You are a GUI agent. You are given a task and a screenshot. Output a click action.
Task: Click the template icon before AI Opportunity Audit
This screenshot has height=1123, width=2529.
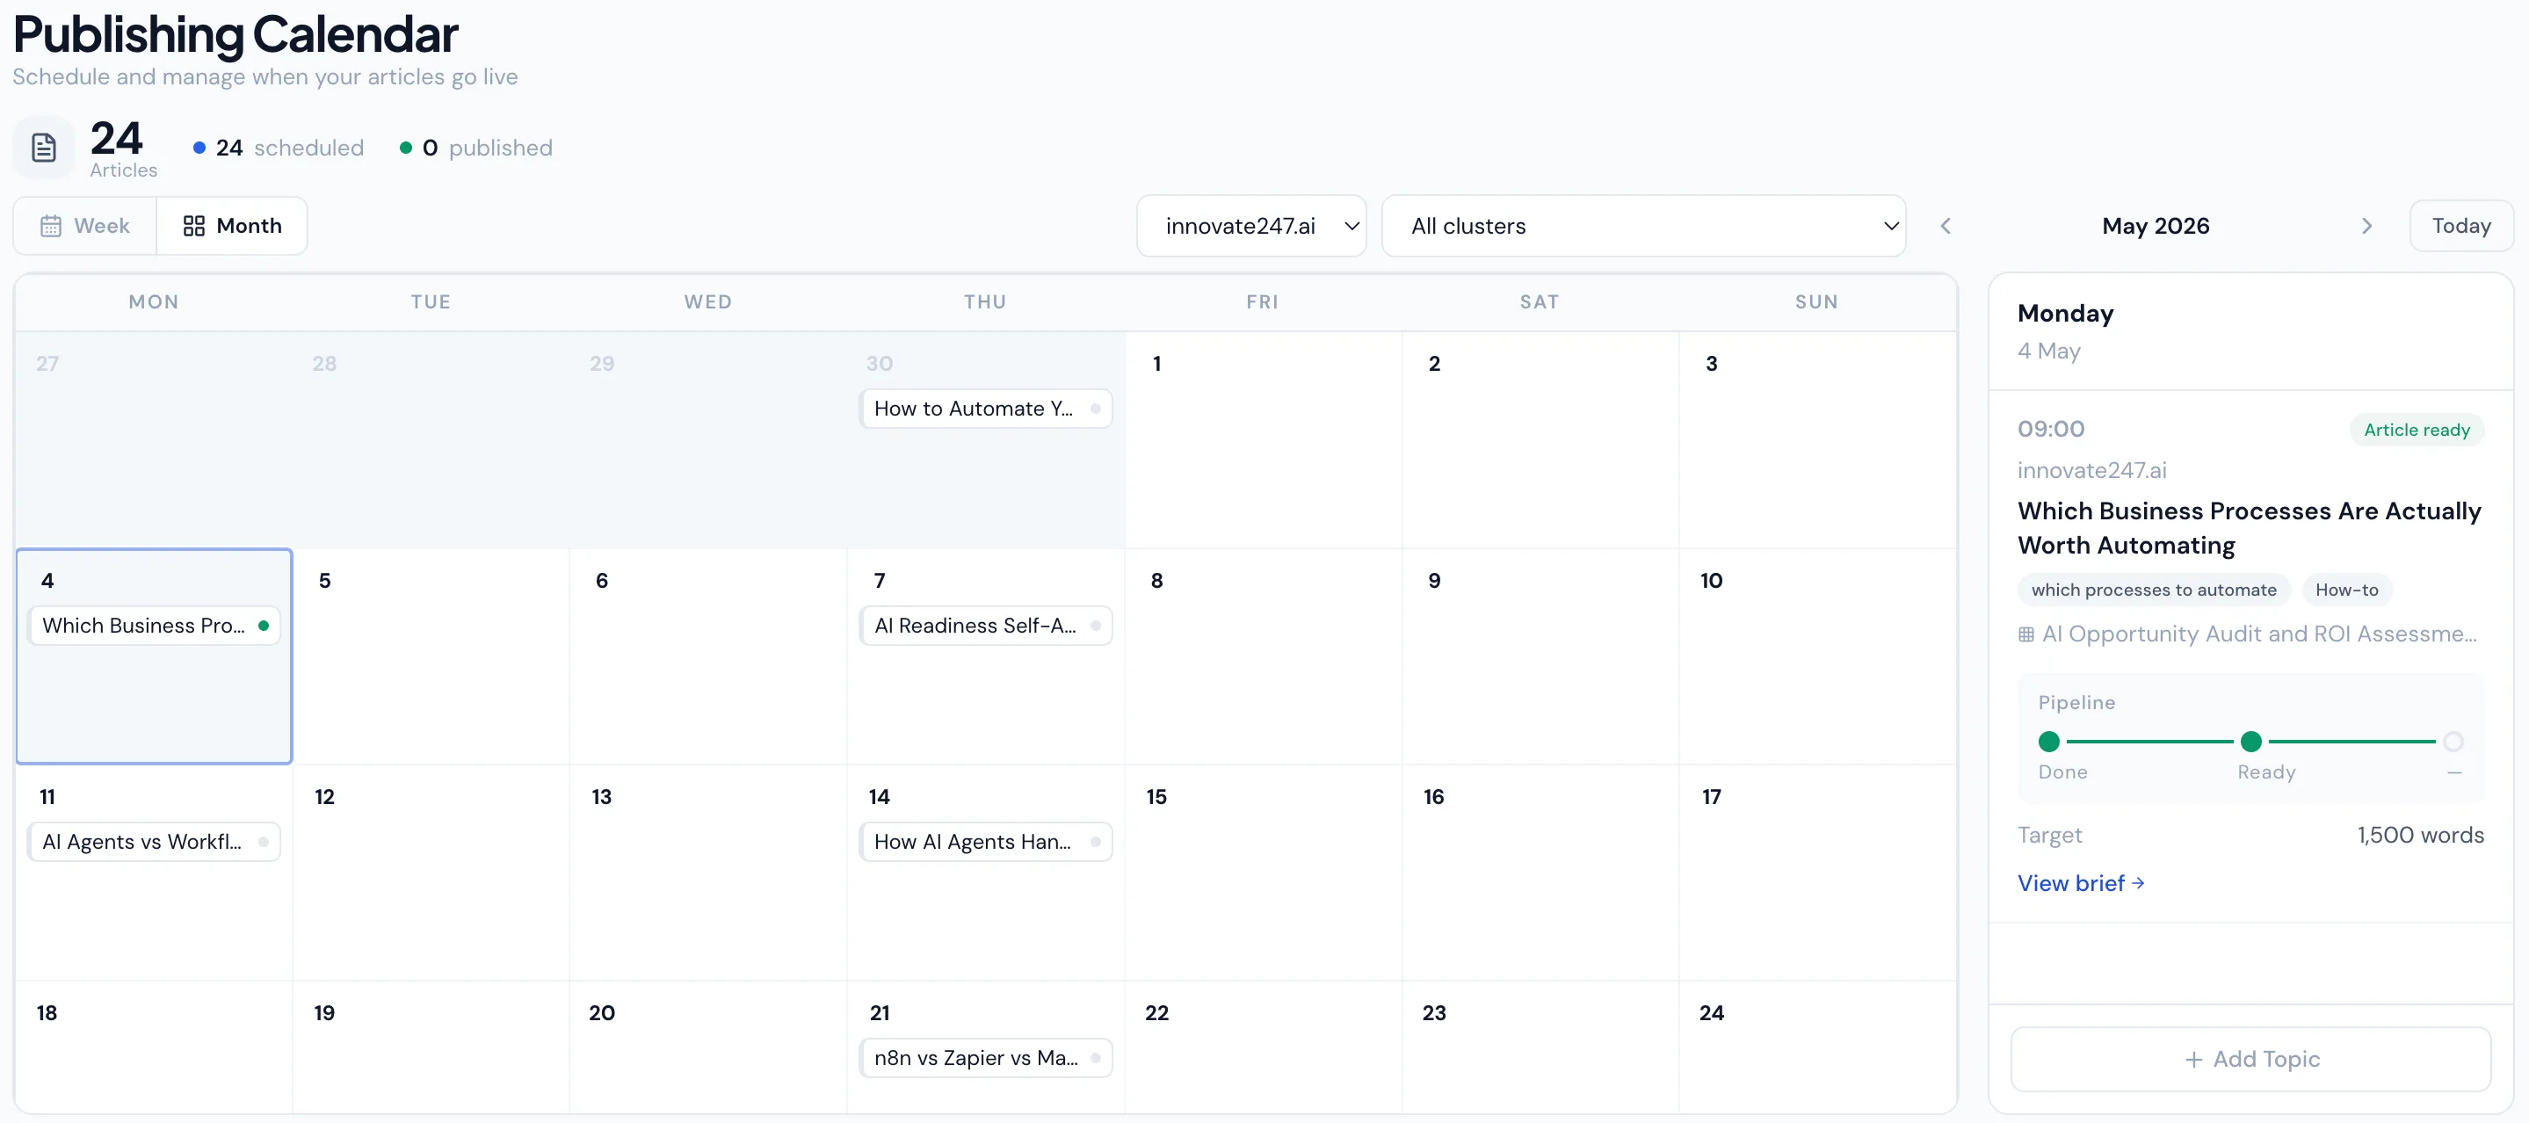2027,634
